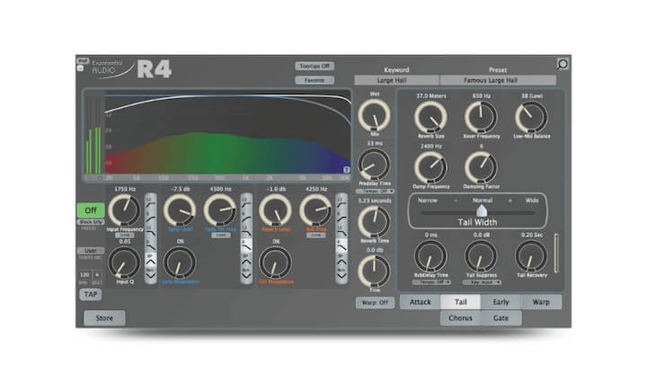Click down arrow in the reverb filter strip
This screenshot has width=647, height=392.
tap(341, 276)
